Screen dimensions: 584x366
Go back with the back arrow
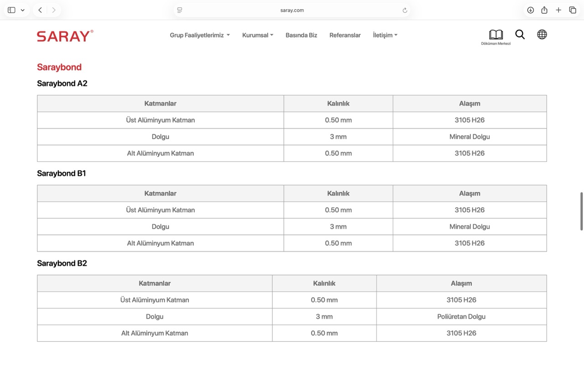tap(40, 10)
